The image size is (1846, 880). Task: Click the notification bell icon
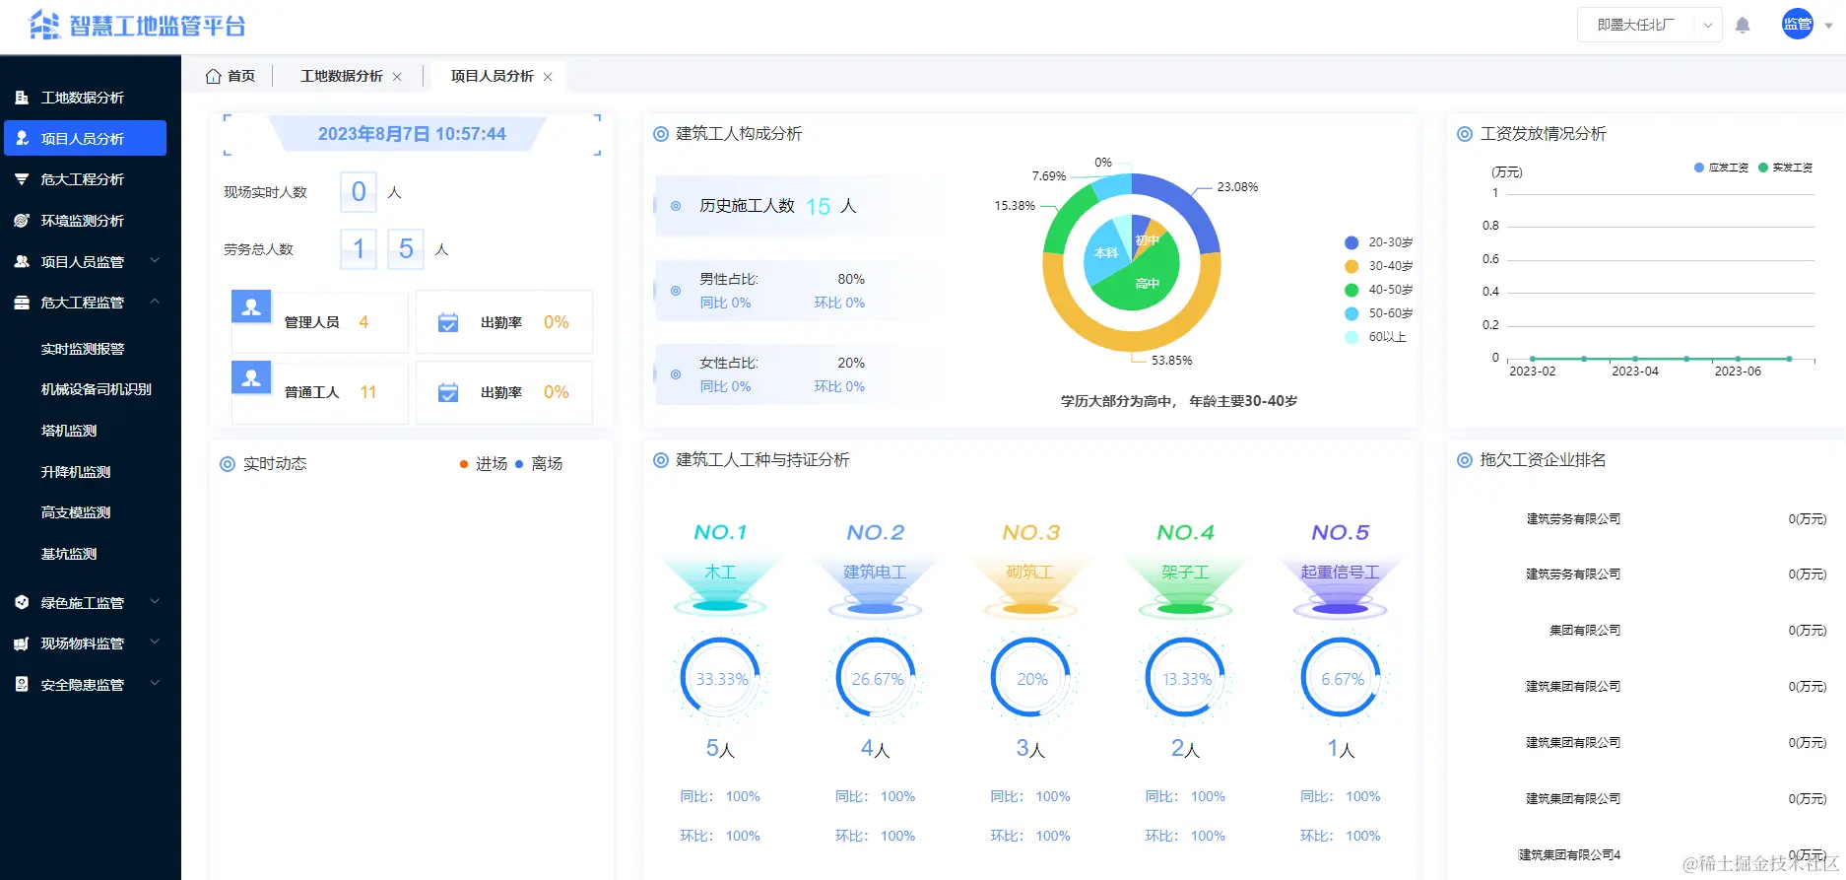coord(1743,26)
